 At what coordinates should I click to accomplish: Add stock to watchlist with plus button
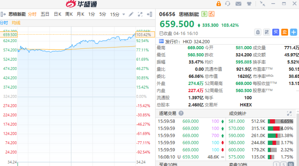(x=294, y=32)
